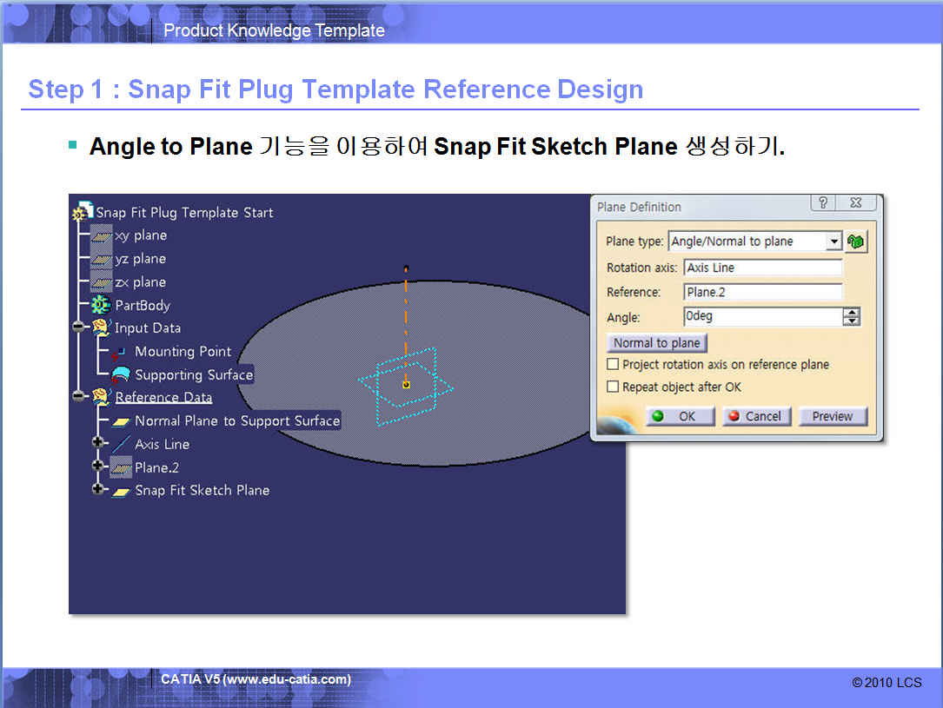This screenshot has width=943, height=708.
Task: Open the Plane type dropdown
Action: [x=834, y=242]
